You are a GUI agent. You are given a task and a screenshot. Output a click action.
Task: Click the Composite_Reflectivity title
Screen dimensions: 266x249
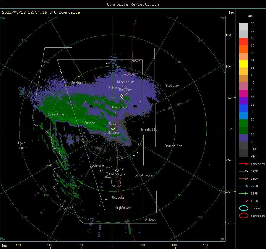133,4
